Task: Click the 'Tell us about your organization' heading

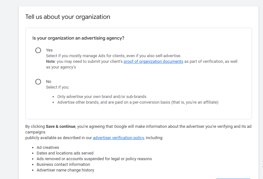Action: pos(68,17)
